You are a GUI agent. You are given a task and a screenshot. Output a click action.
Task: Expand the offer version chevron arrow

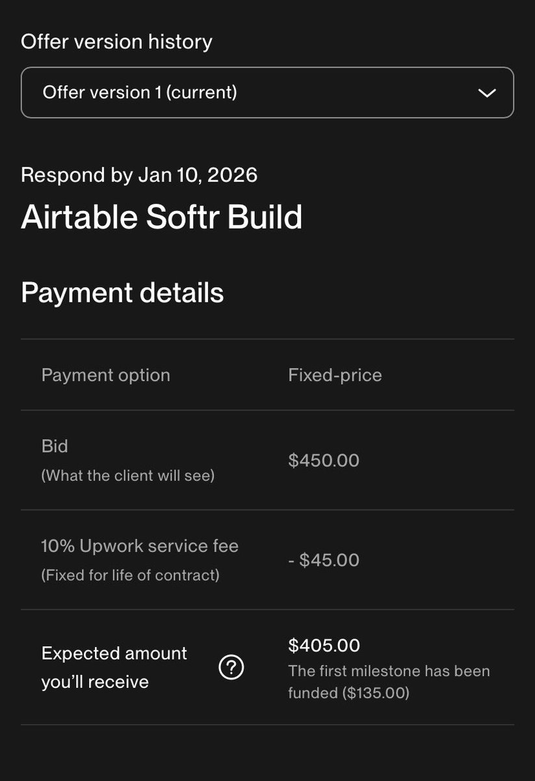click(x=487, y=93)
